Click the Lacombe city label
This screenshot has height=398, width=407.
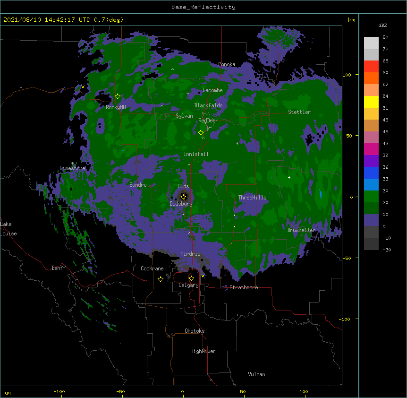pos(212,90)
